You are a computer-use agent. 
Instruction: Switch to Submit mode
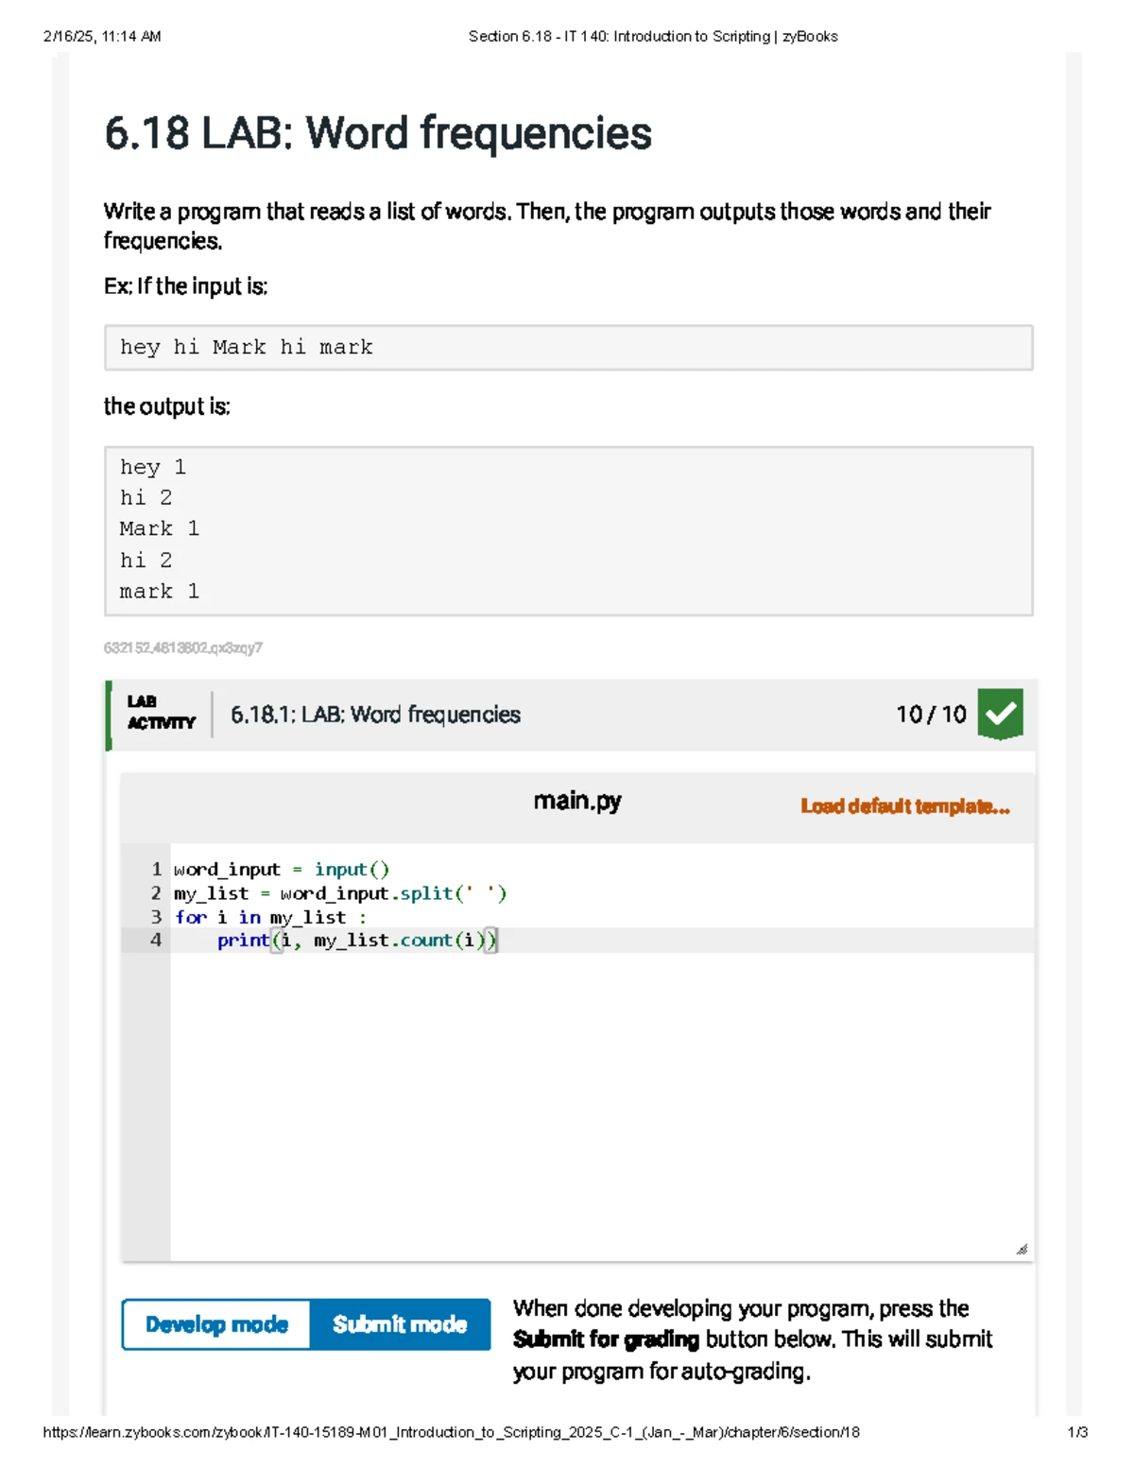click(401, 1324)
